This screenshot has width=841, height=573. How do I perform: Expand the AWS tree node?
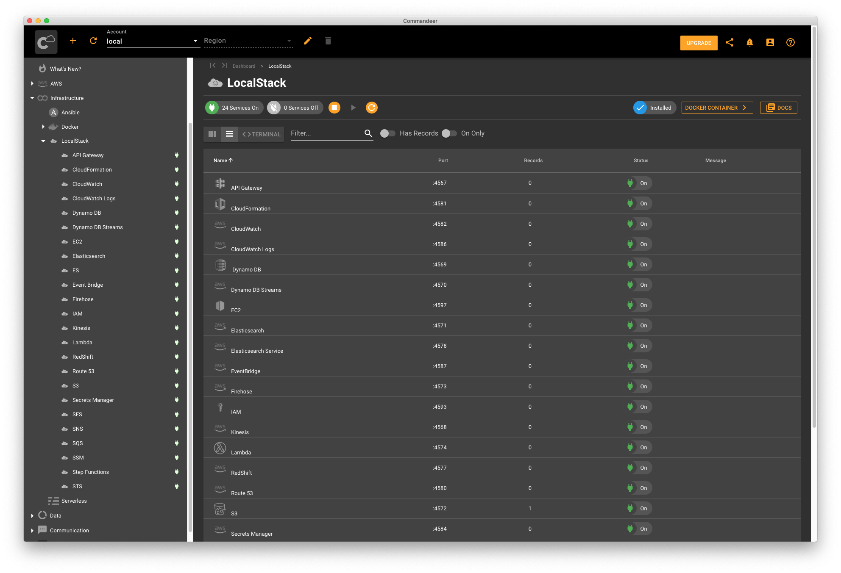tap(32, 83)
